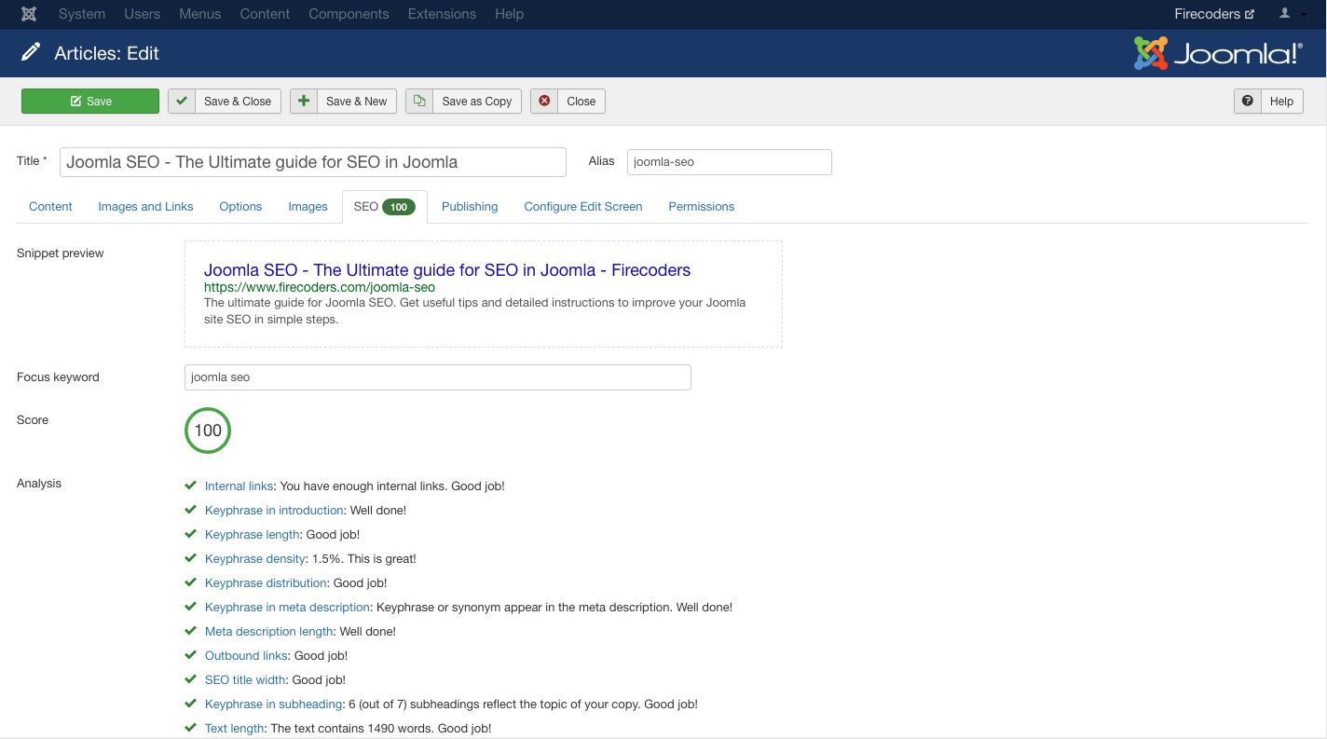Viewport: 1327px width, 739px height.
Task: Click the copy icon on Save as Copy
Action: tap(419, 101)
